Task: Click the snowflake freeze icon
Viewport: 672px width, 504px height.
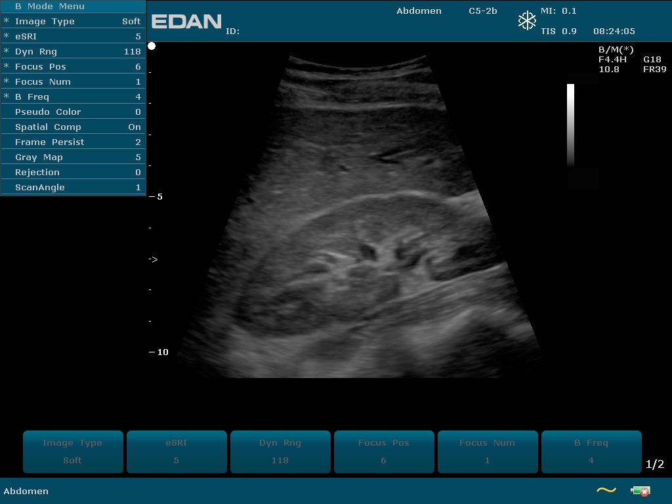Action: tap(527, 21)
